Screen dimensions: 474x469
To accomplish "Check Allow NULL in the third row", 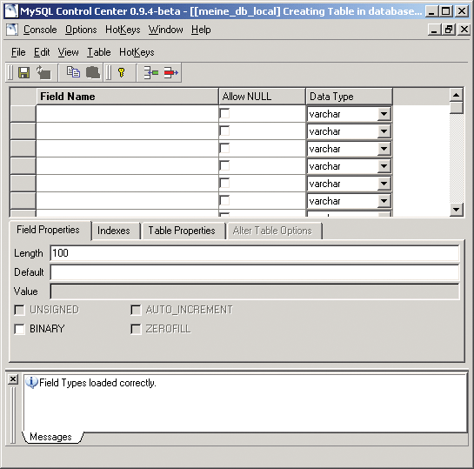I will 224,149.
